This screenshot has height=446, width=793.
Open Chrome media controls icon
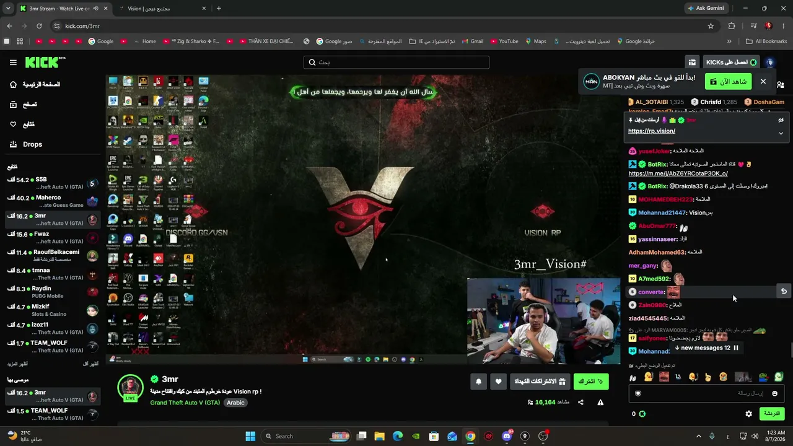(x=753, y=26)
